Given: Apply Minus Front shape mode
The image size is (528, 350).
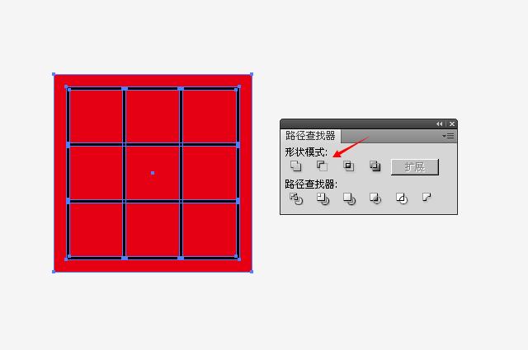Looking at the screenshot, I should (x=322, y=166).
